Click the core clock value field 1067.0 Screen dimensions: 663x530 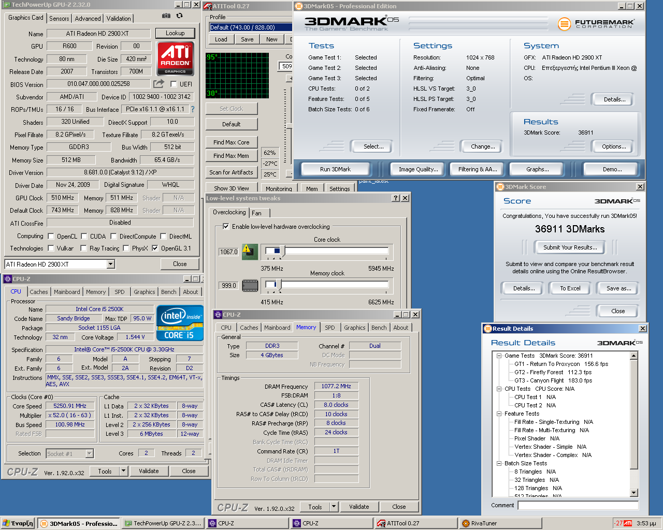pyautogui.click(x=228, y=252)
